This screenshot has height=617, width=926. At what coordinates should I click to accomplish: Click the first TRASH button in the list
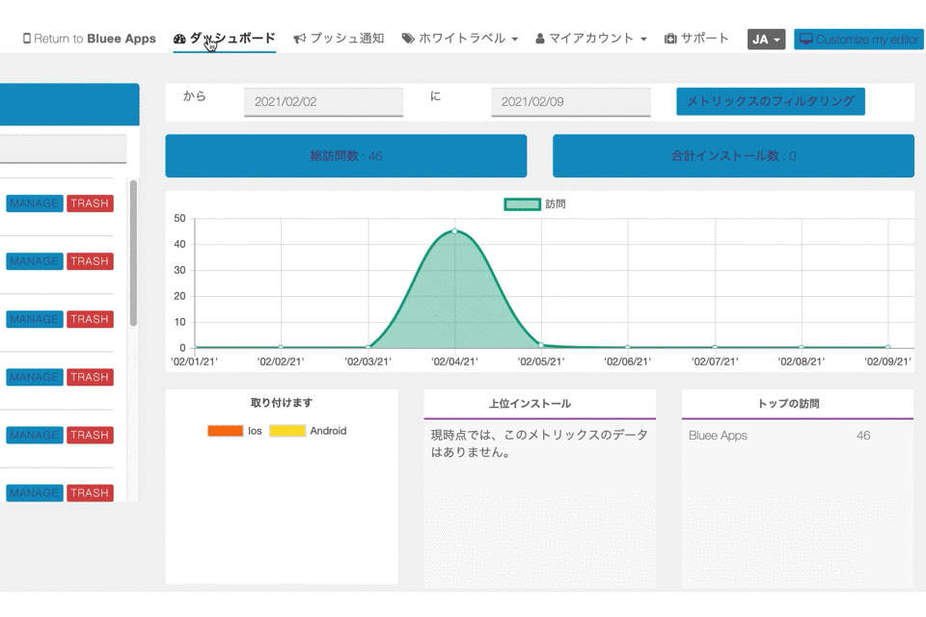tap(90, 203)
